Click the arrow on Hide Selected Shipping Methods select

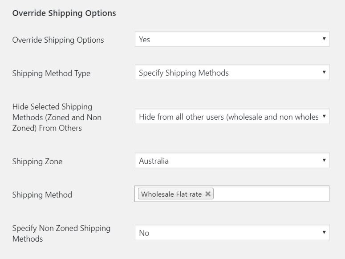pyautogui.click(x=324, y=117)
